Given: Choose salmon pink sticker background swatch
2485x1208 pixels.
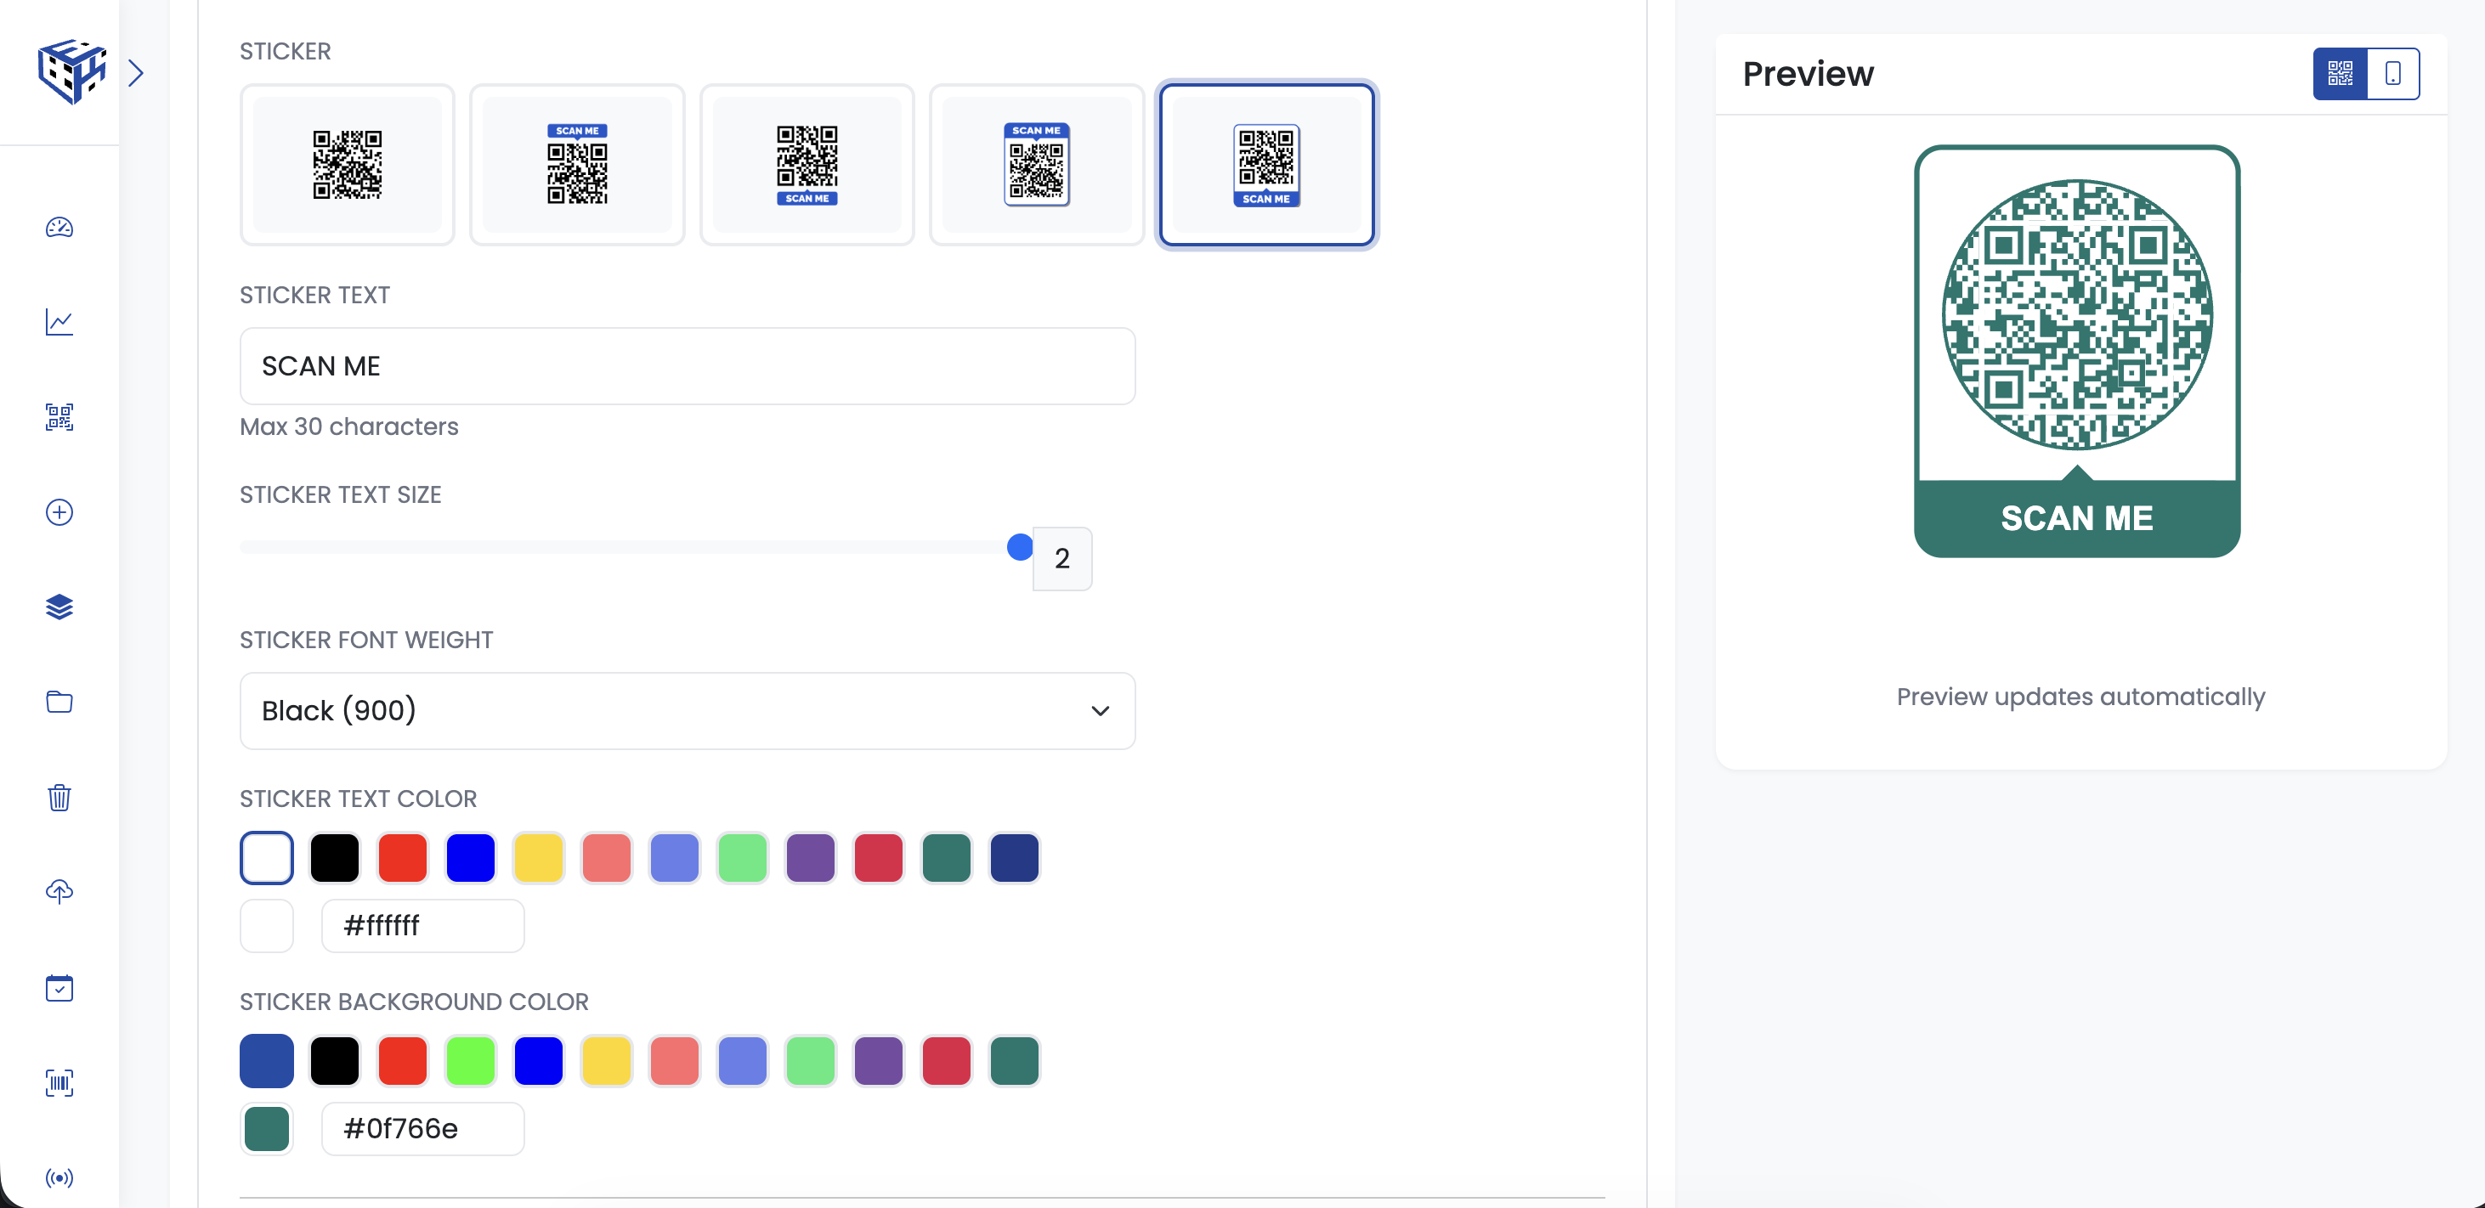Looking at the screenshot, I should click(x=674, y=1061).
